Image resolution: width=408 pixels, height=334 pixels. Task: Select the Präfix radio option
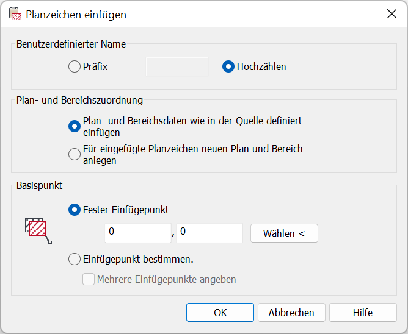pyautogui.click(x=75, y=66)
